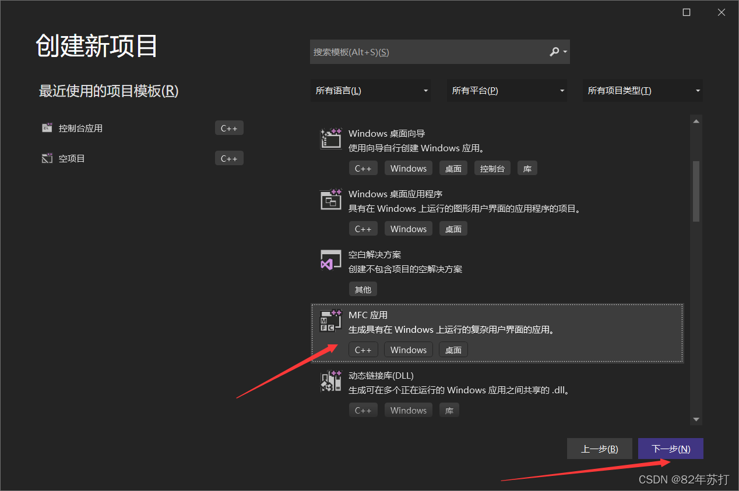
Task: Select the 动态链接库(DLL) template icon
Action: [x=330, y=381]
